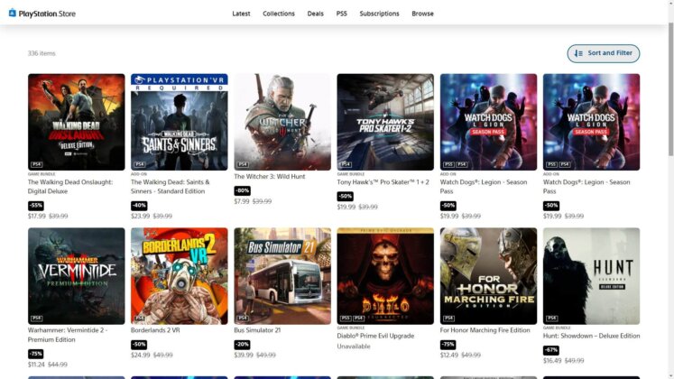This screenshot has height=379, width=674.
Task: Open The Walking Dead Onslaught cover art
Action: tap(77, 122)
